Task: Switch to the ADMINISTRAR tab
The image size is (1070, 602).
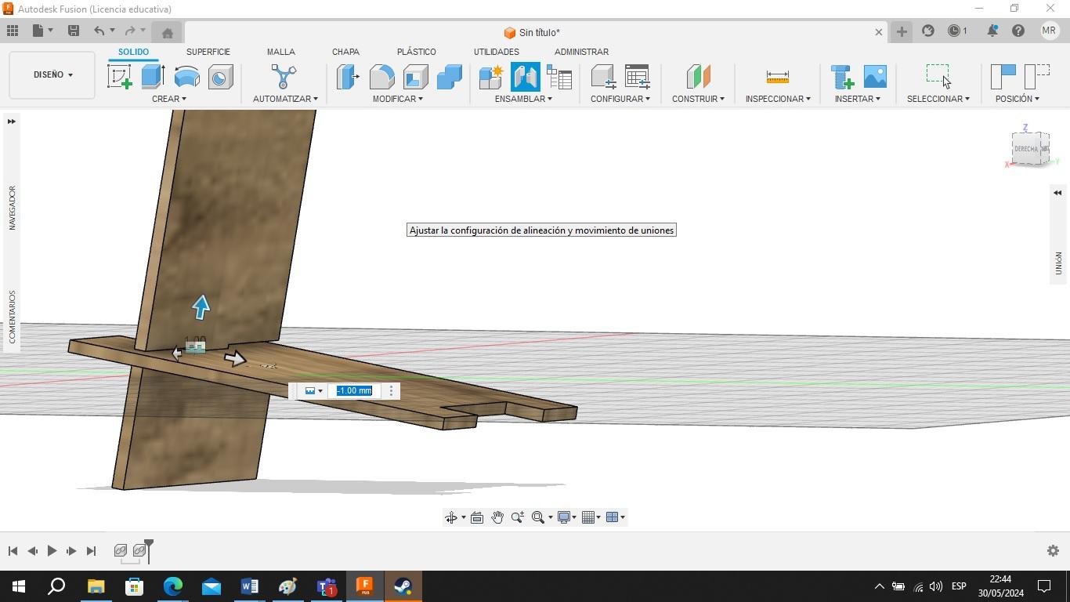Action: coord(581,52)
